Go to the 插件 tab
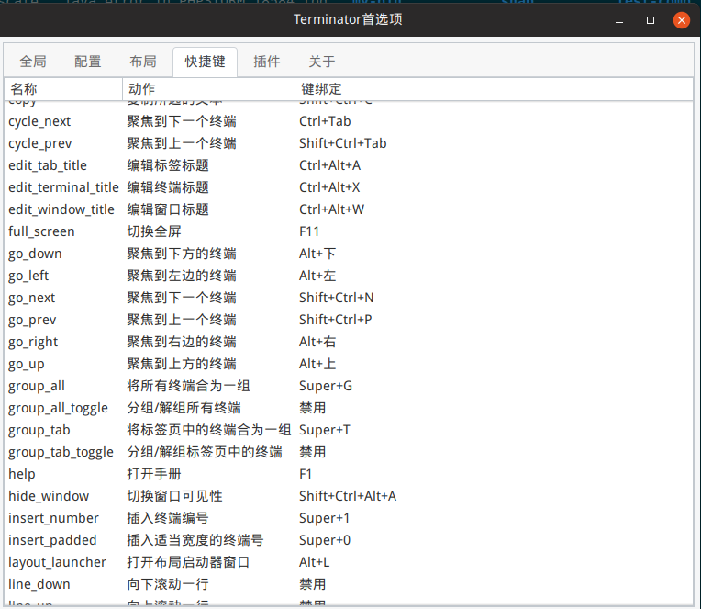The width and height of the screenshot is (701, 609). 267,62
